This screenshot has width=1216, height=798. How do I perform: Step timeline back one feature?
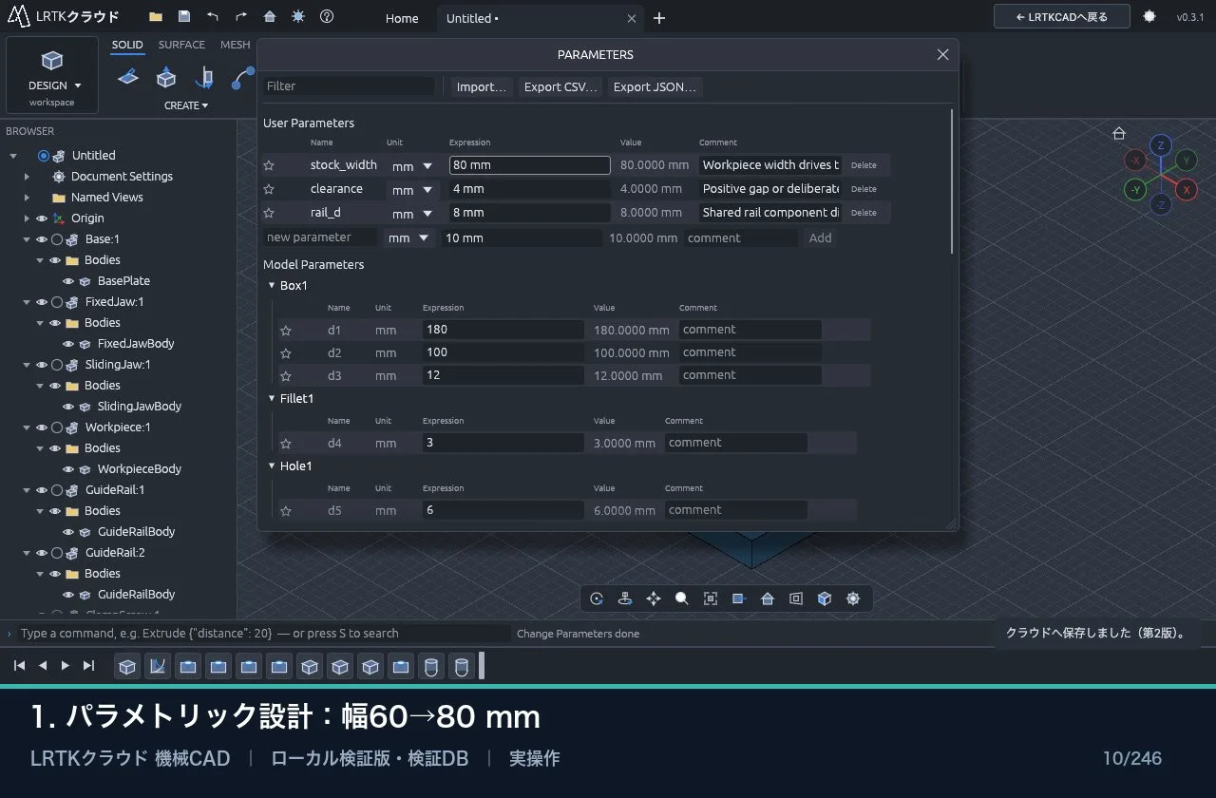(x=43, y=665)
